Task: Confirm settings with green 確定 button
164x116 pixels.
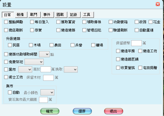Action: [x=50, y=111]
